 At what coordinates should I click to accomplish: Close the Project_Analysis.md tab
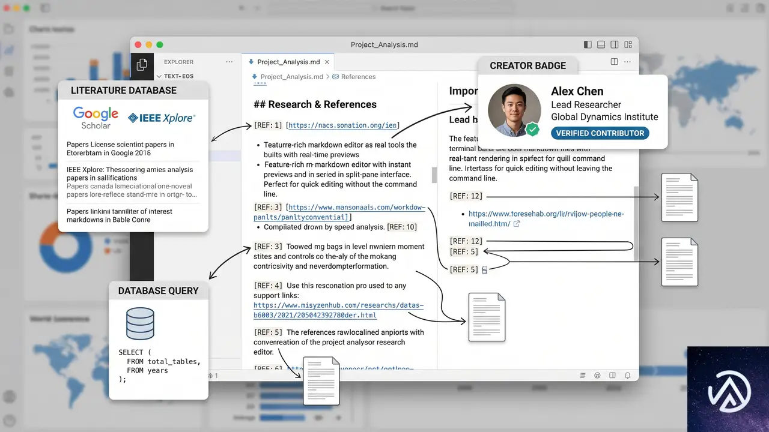click(x=327, y=62)
